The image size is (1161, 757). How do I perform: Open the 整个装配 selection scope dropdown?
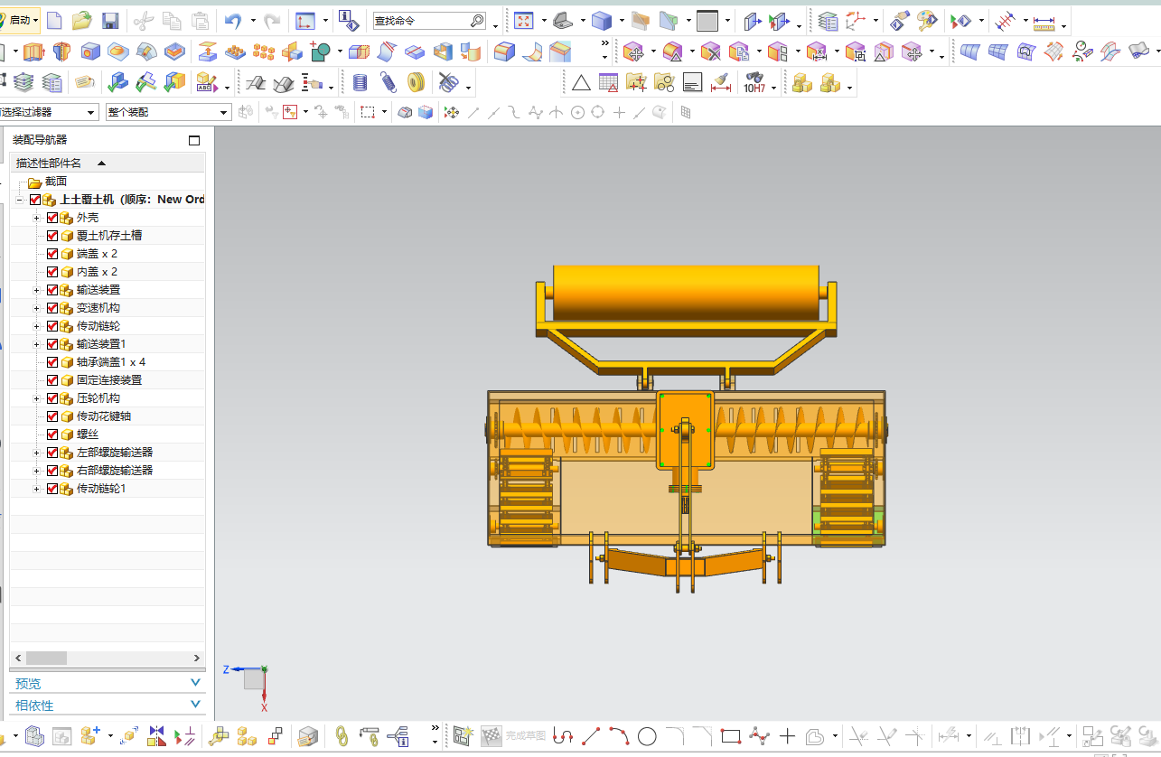[x=168, y=112]
